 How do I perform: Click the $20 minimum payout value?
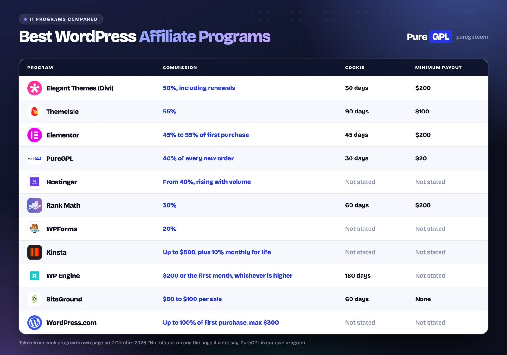tap(421, 158)
